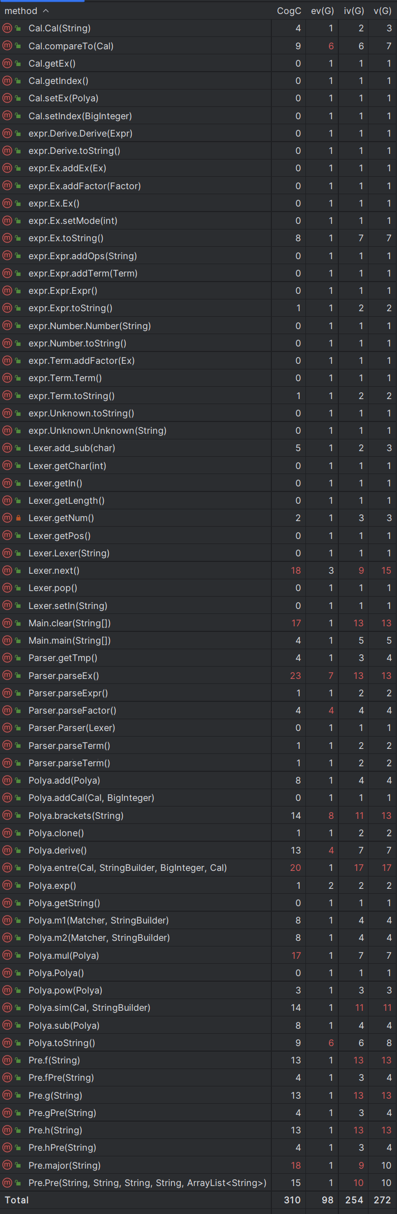Click the method icon for Cal.compareTo(Cal)
397x1214 pixels.
[x=7, y=46]
